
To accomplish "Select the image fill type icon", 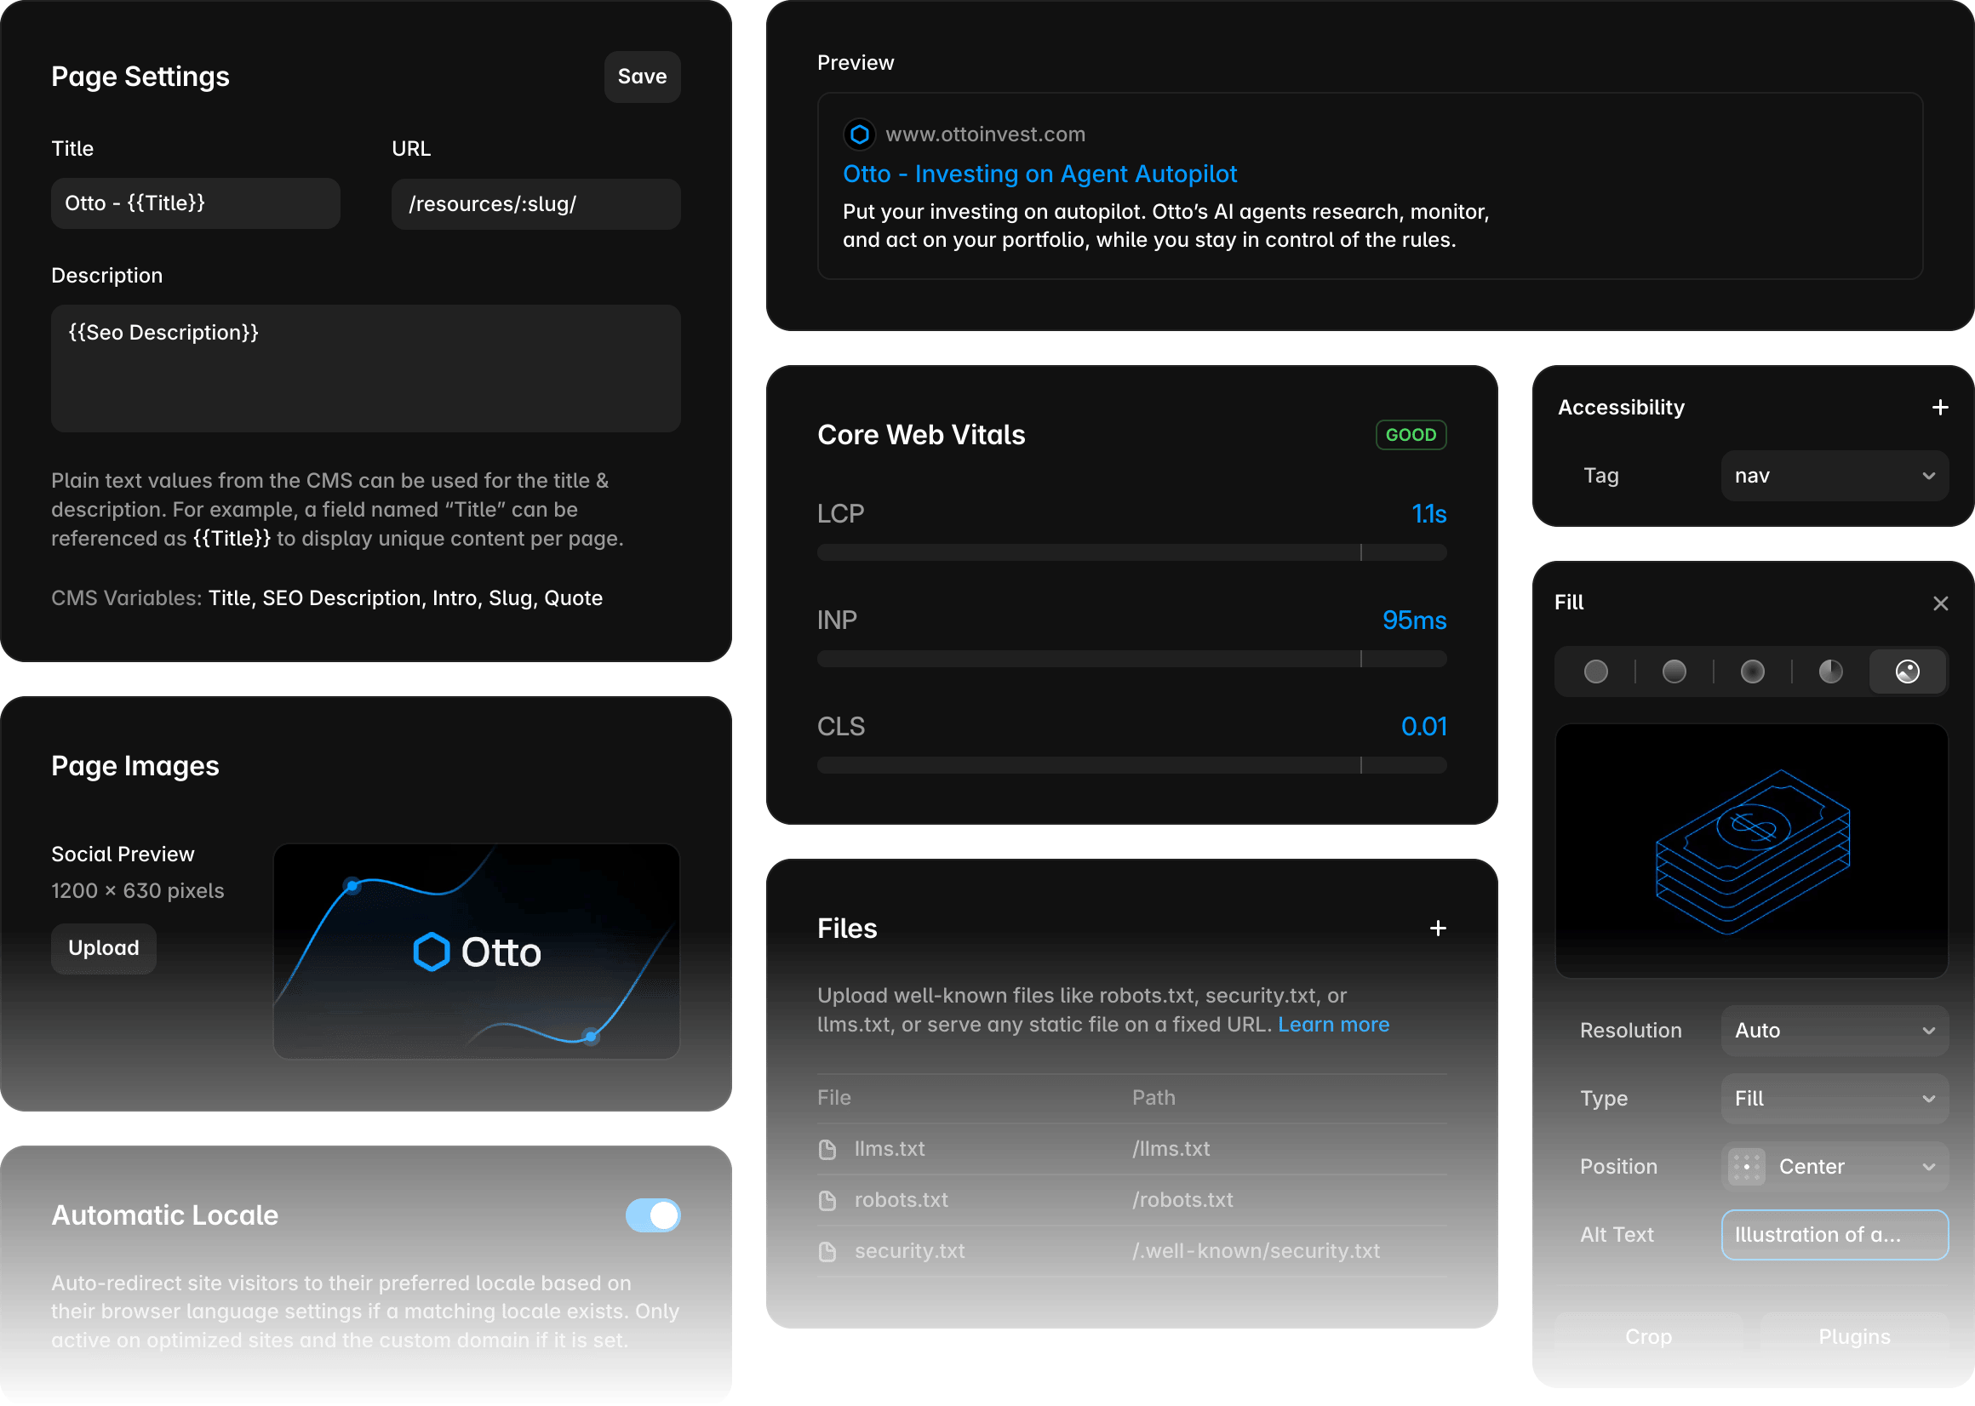I will [1908, 671].
